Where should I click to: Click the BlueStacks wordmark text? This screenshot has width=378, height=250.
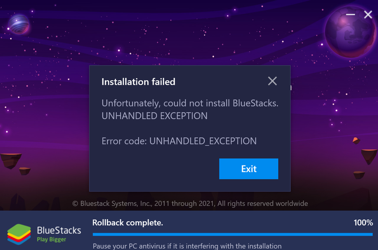[59, 231]
